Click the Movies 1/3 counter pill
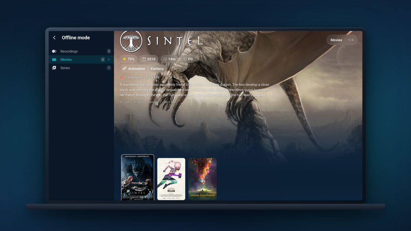 point(342,40)
